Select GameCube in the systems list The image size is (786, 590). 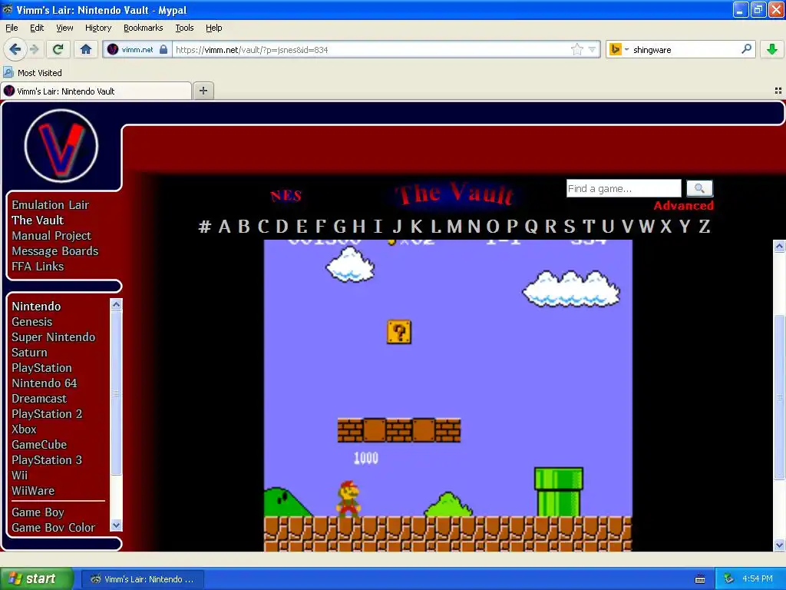point(39,445)
